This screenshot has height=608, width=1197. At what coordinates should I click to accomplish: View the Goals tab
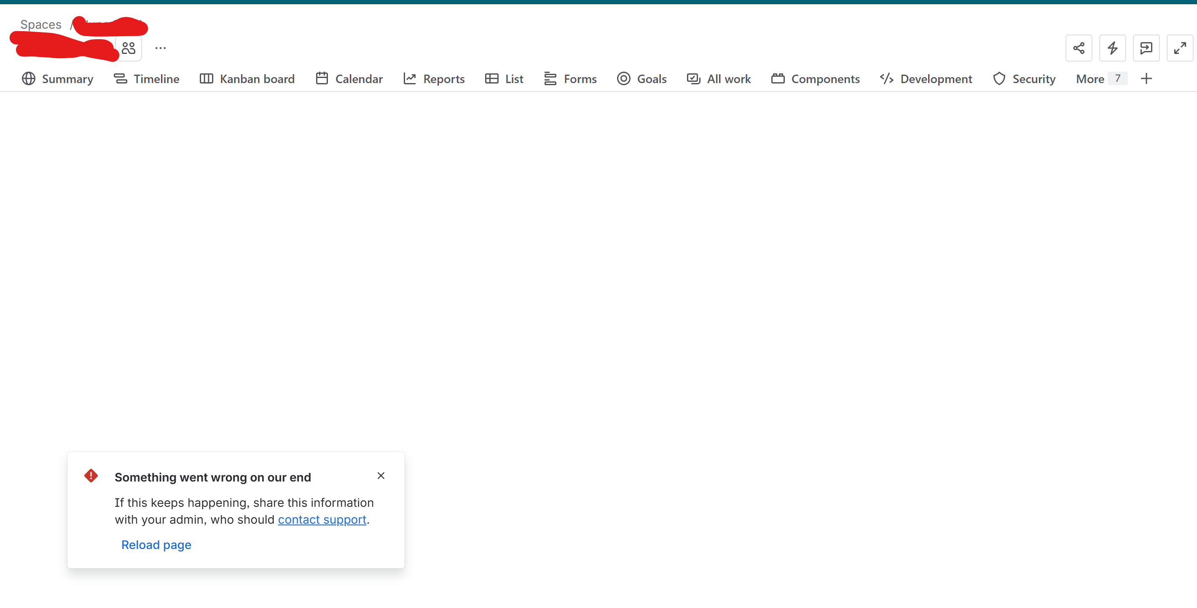click(642, 79)
